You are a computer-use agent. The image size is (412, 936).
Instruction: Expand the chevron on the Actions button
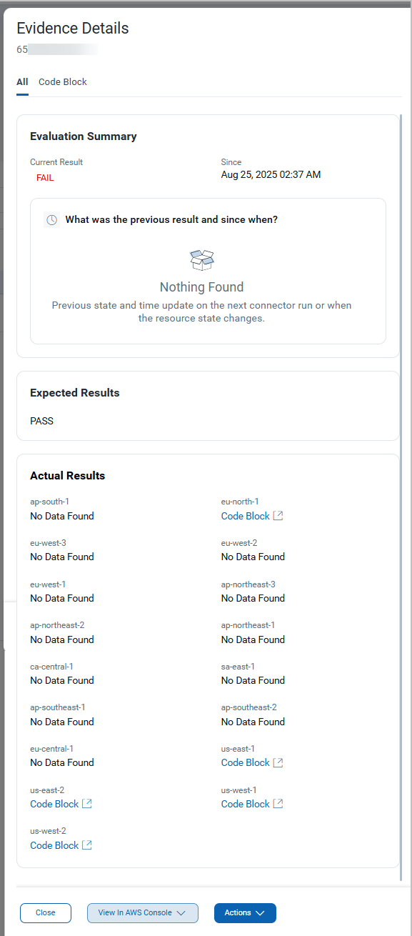pos(261,912)
